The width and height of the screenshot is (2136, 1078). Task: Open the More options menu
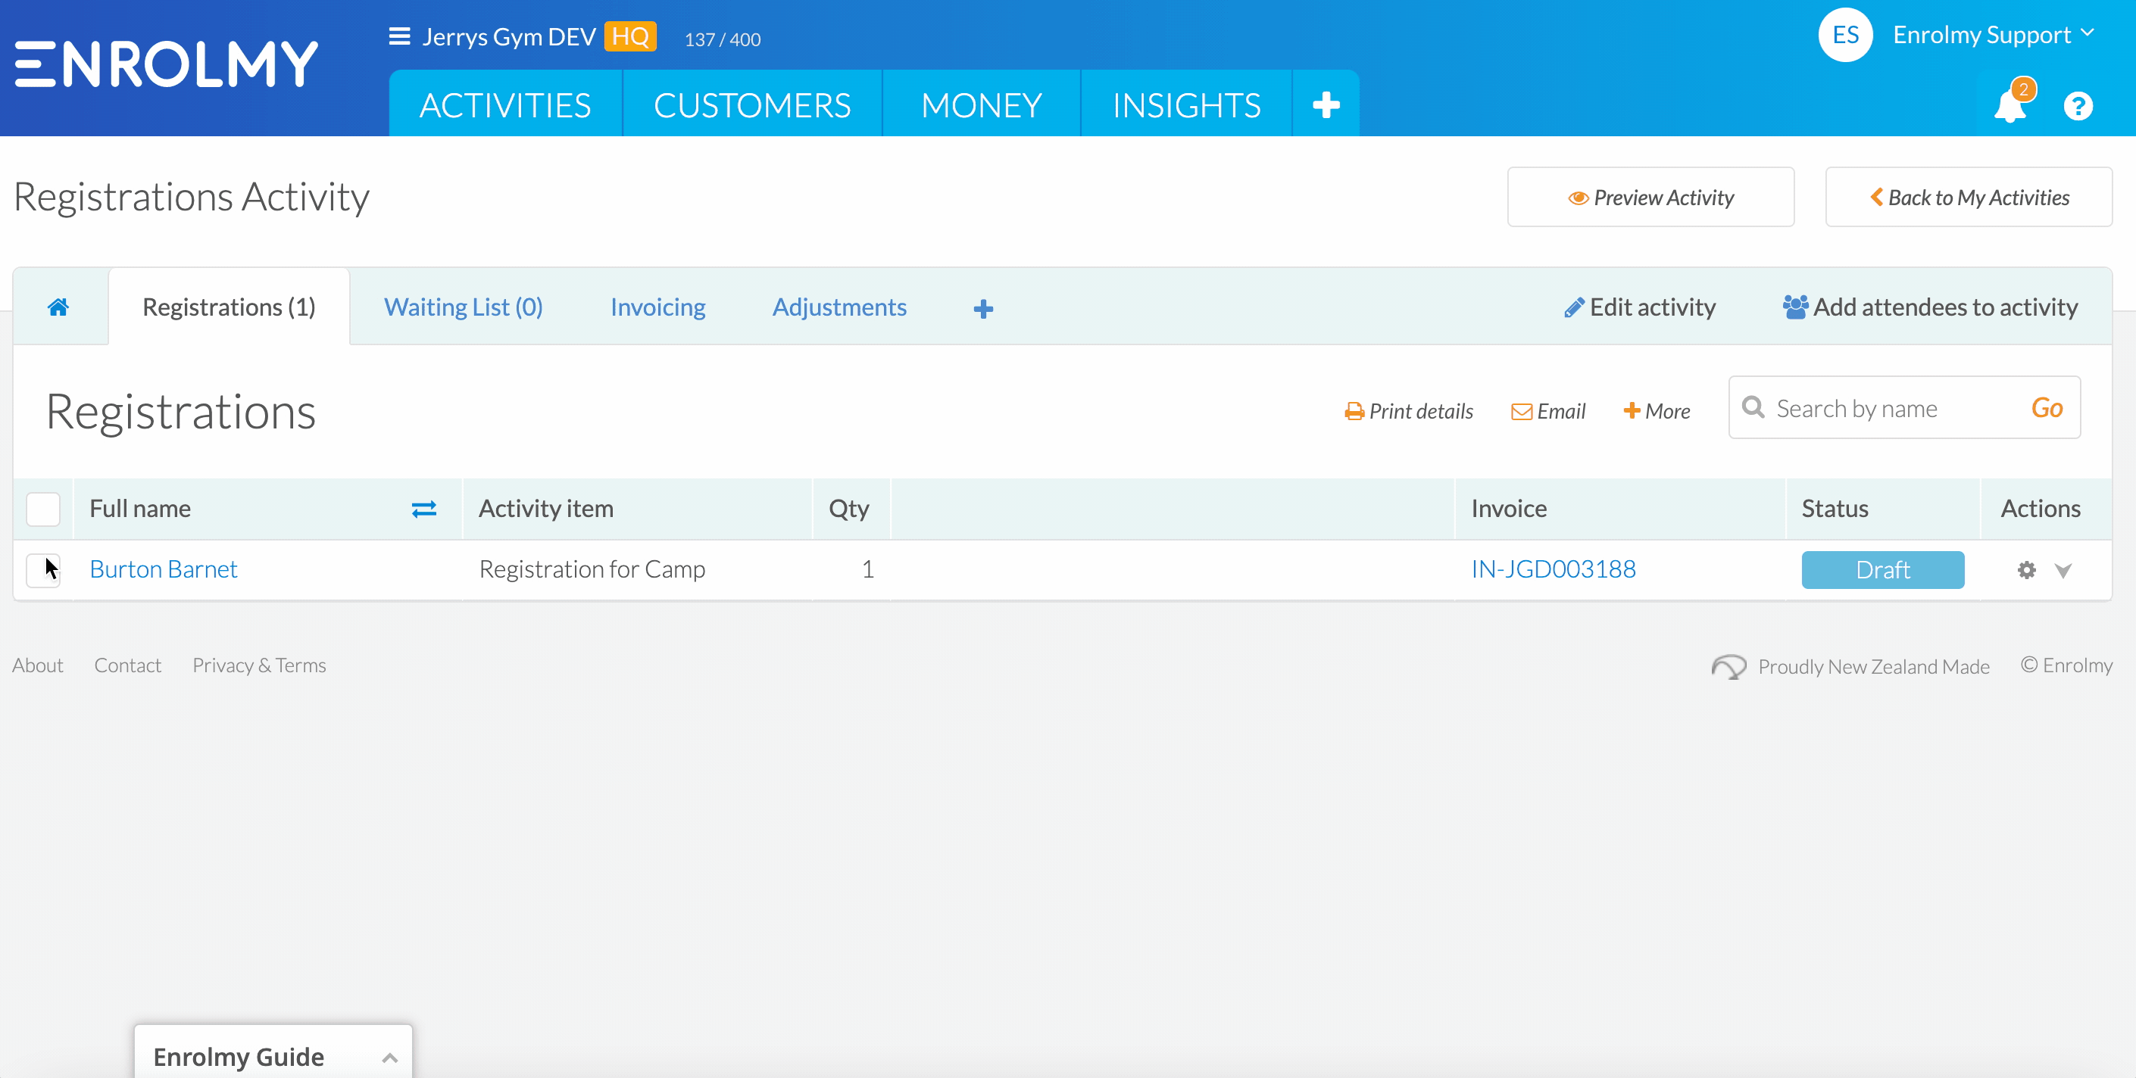[1657, 411]
